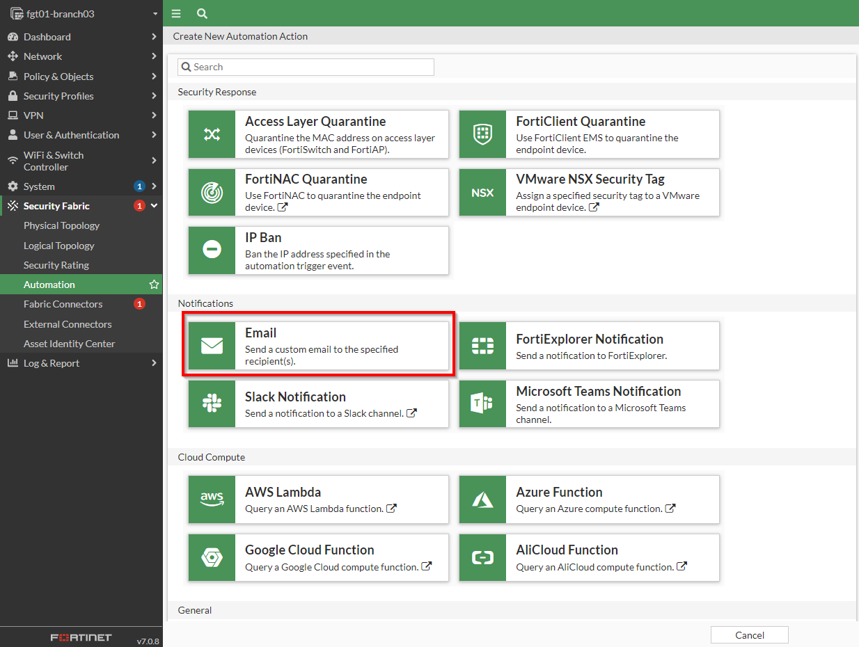Select the FortiClient Quarantine shield icon

[x=482, y=134]
